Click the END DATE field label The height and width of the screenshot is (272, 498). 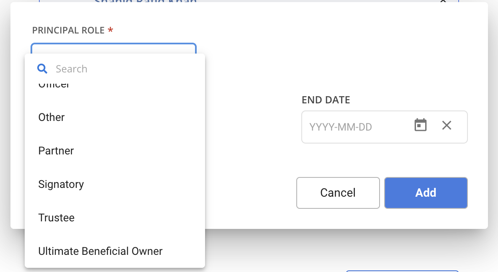tap(326, 100)
